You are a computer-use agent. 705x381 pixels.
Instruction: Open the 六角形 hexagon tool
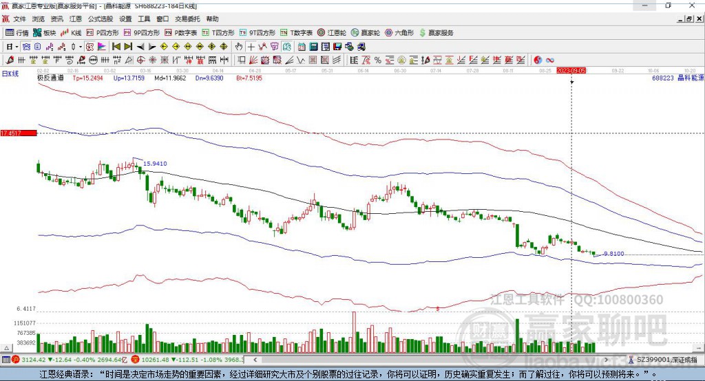point(399,33)
